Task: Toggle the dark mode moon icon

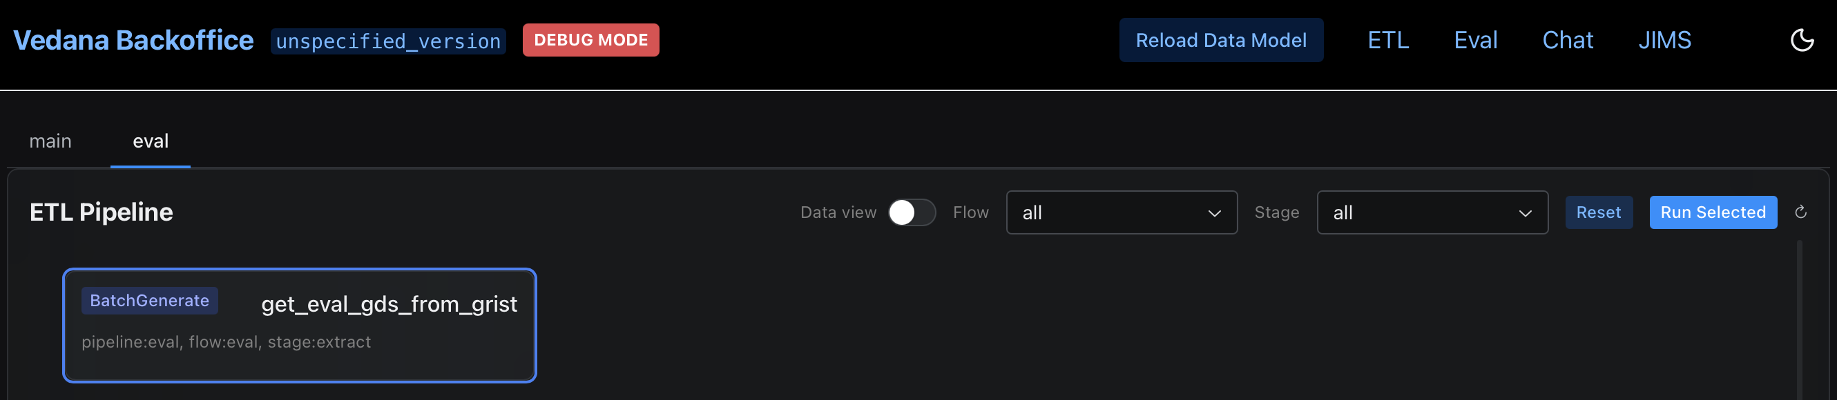Action: [1801, 41]
